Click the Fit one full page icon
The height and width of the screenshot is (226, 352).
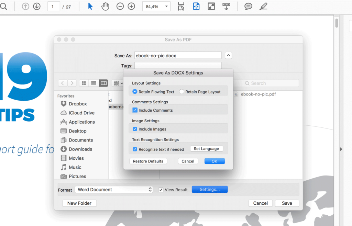196,6
